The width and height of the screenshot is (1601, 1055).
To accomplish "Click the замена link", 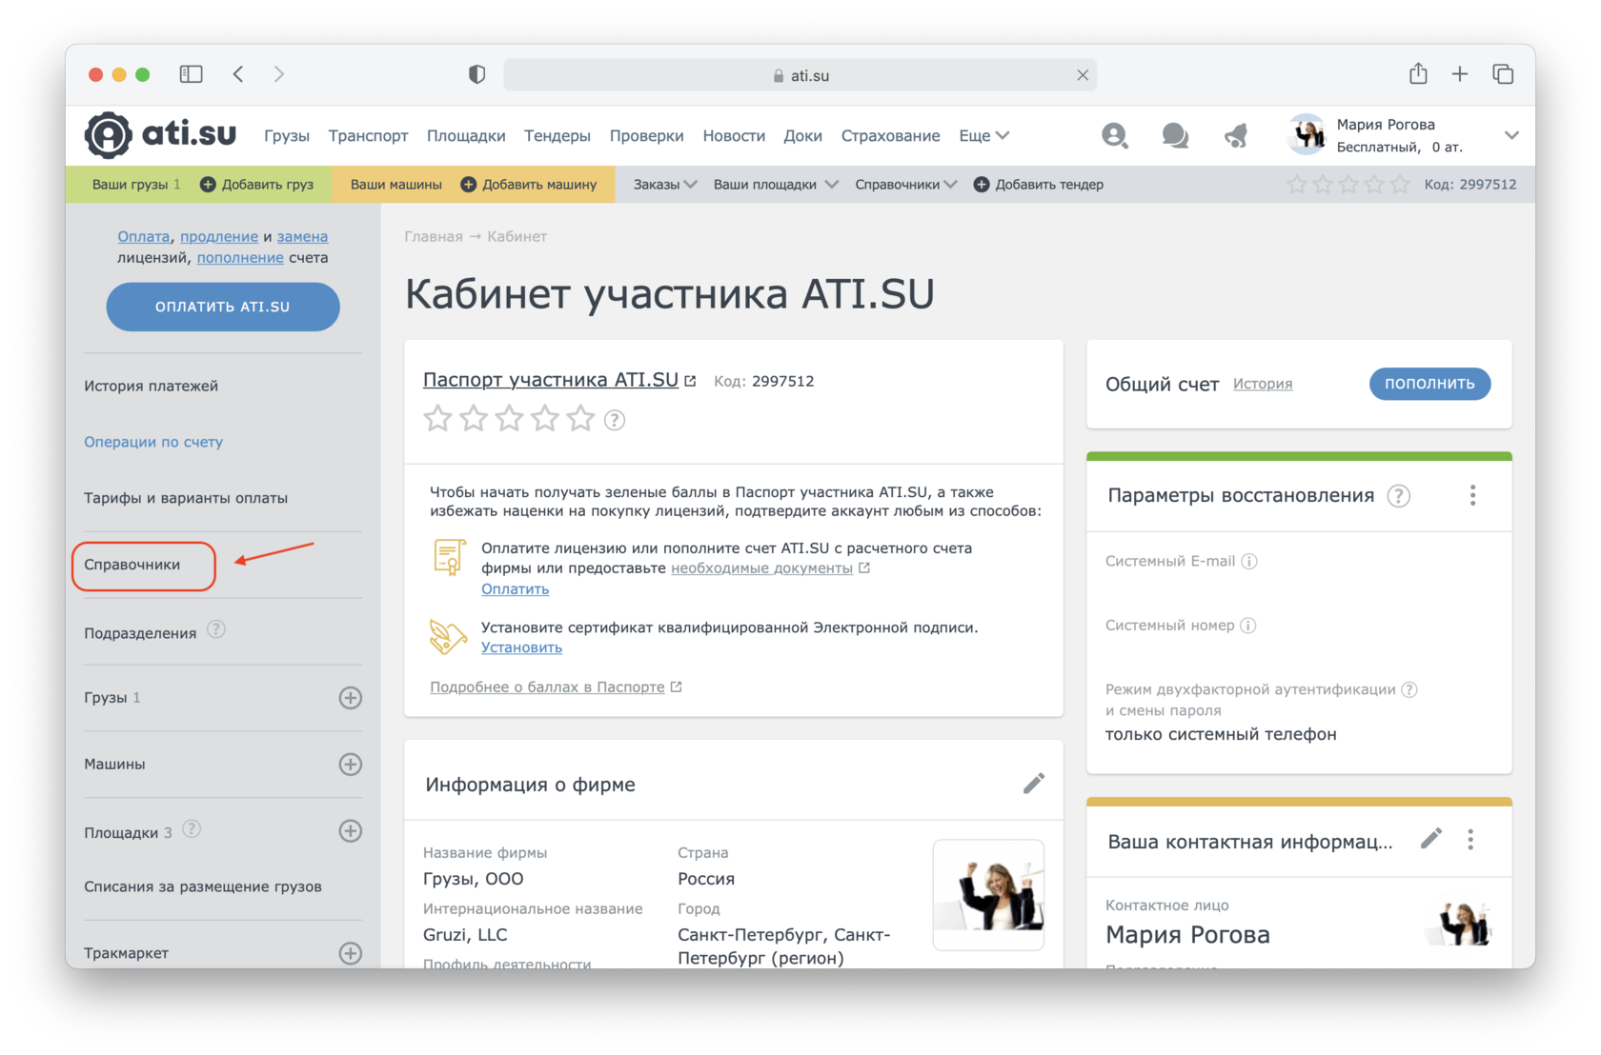I will coord(302,236).
